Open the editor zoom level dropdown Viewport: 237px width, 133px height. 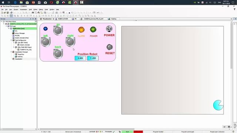pos(231,127)
